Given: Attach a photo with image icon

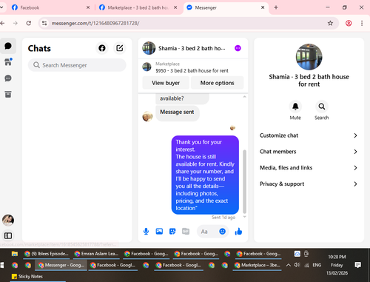Looking at the screenshot, I should tap(159, 232).
